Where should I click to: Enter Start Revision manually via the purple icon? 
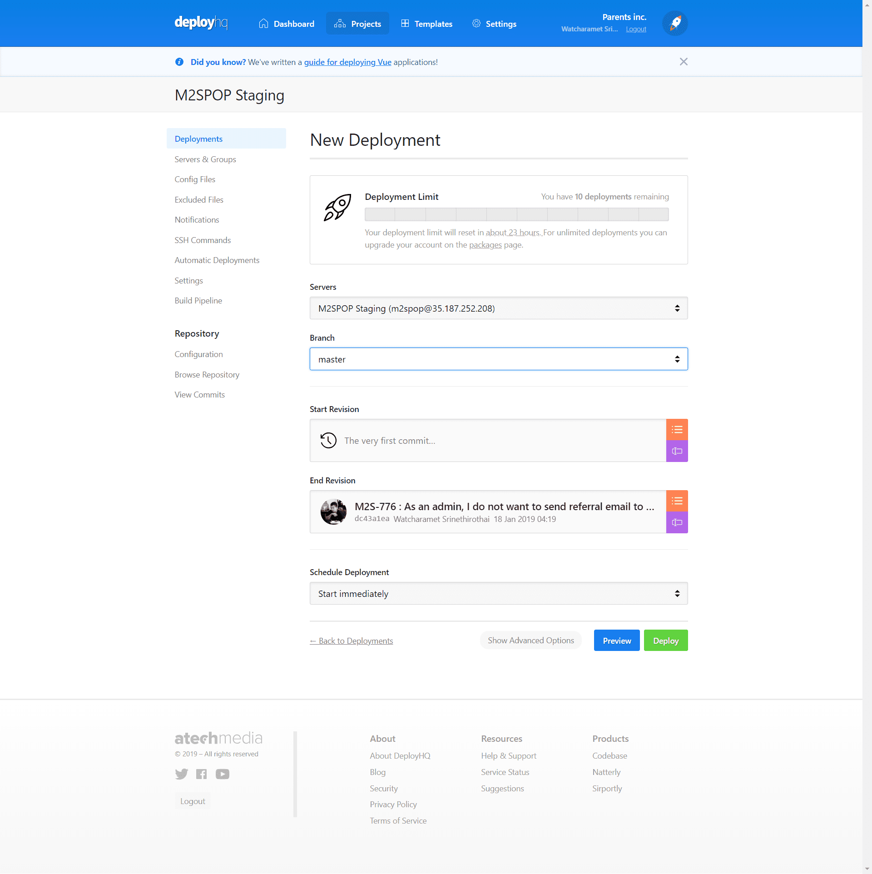(x=677, y=451)
